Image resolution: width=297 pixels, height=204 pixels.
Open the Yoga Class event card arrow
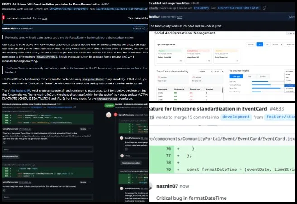coord(180,61)
